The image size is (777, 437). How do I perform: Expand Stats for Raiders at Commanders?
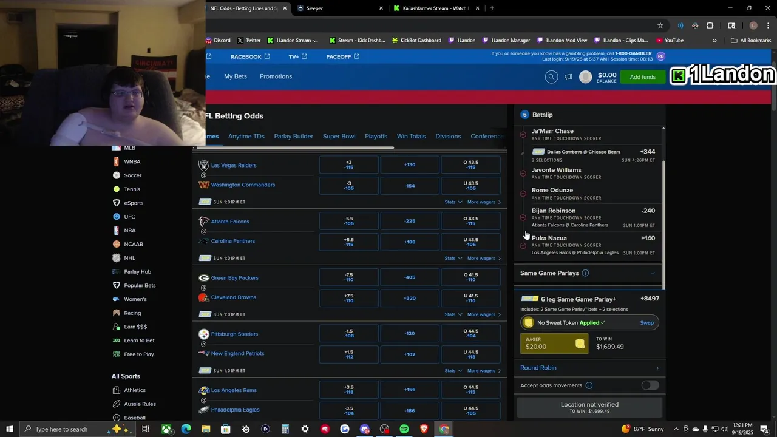453,202
